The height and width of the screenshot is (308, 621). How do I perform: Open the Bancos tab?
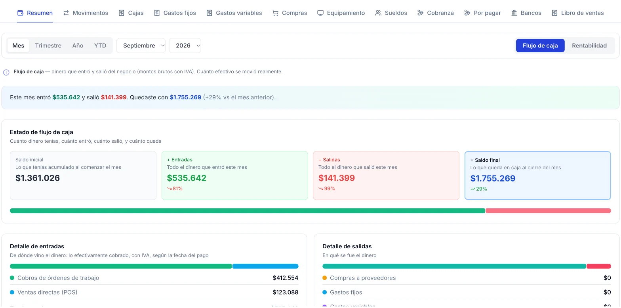[x=526, y=13]
